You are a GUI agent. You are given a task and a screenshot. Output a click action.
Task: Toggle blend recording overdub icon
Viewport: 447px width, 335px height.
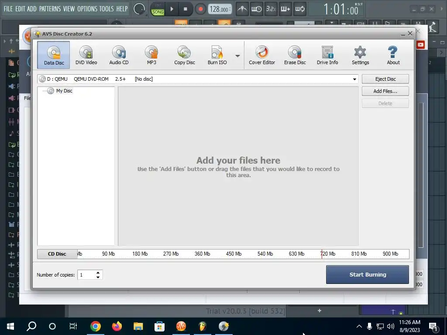coord(285,9)
